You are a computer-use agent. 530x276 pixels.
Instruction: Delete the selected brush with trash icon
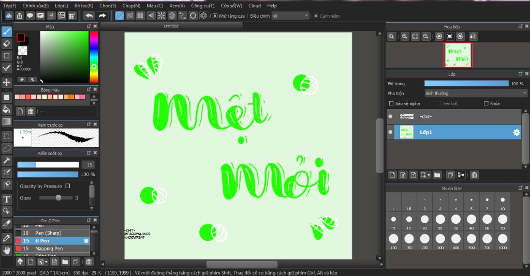[89, 262]
